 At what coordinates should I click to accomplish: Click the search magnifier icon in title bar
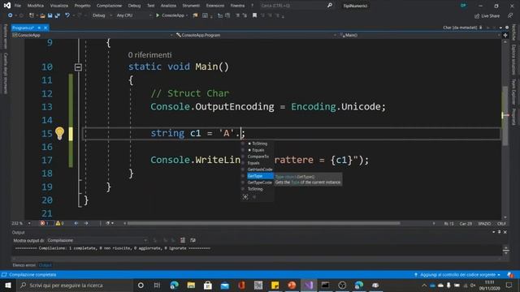pyautogui.click(x=330, y=6)
